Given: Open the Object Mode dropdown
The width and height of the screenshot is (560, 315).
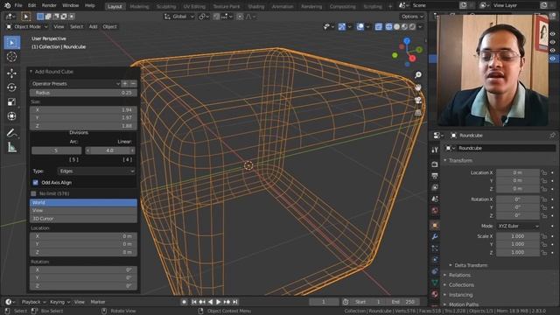Looking at the screenshot, I should click(27, 27).
